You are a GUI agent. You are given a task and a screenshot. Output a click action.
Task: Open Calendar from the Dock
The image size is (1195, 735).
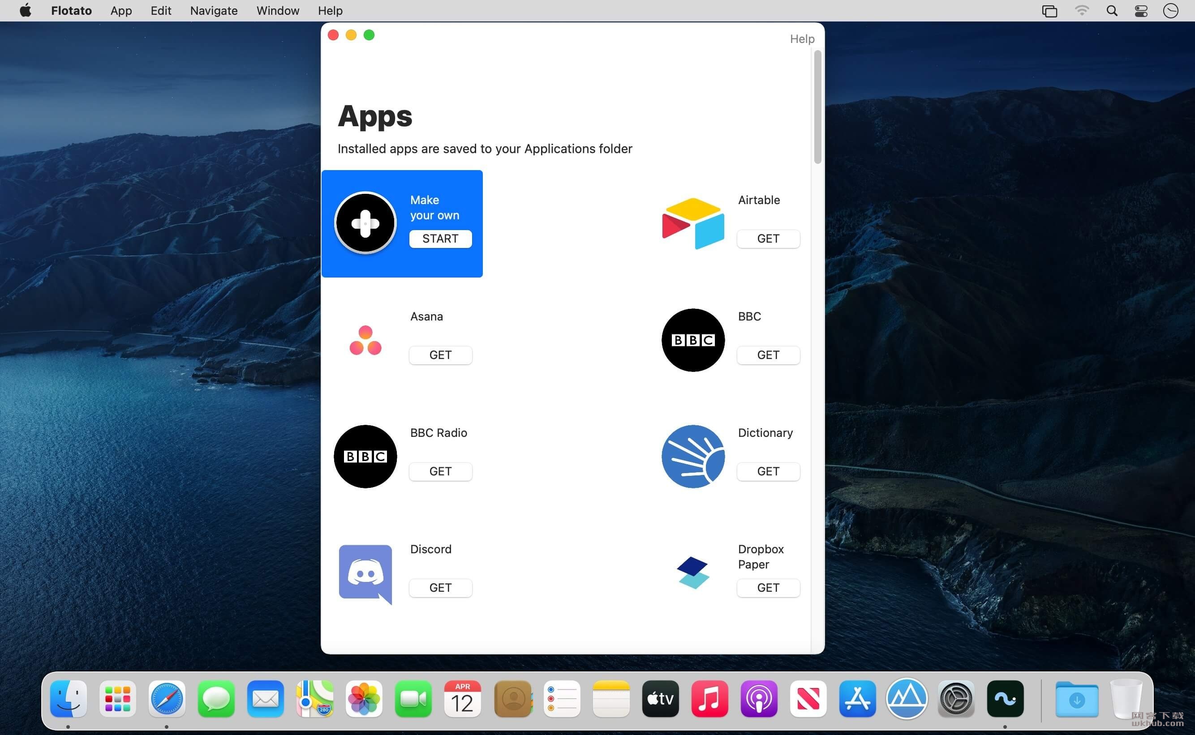click(463, 699)
